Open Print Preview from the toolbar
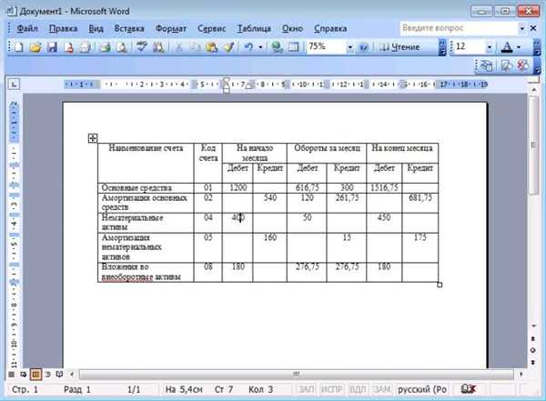Screen dimensions: 546x401 [122, 47]
